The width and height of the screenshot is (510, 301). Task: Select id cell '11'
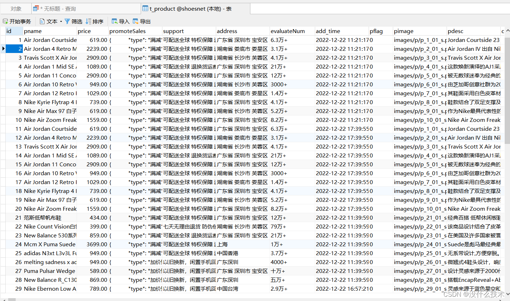pos(14,129)
